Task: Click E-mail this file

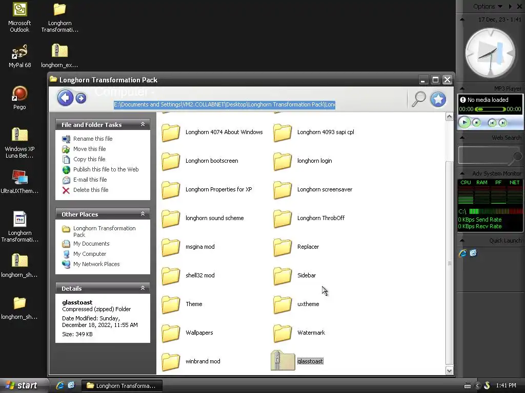Action: [90, 180]
